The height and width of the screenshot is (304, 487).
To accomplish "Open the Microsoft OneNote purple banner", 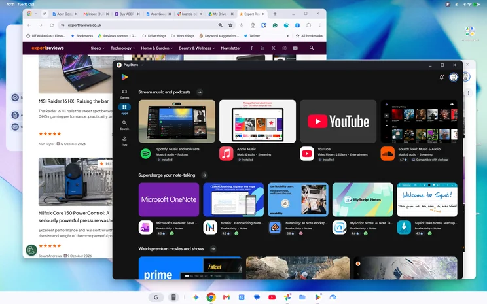I will pos(169,199).
